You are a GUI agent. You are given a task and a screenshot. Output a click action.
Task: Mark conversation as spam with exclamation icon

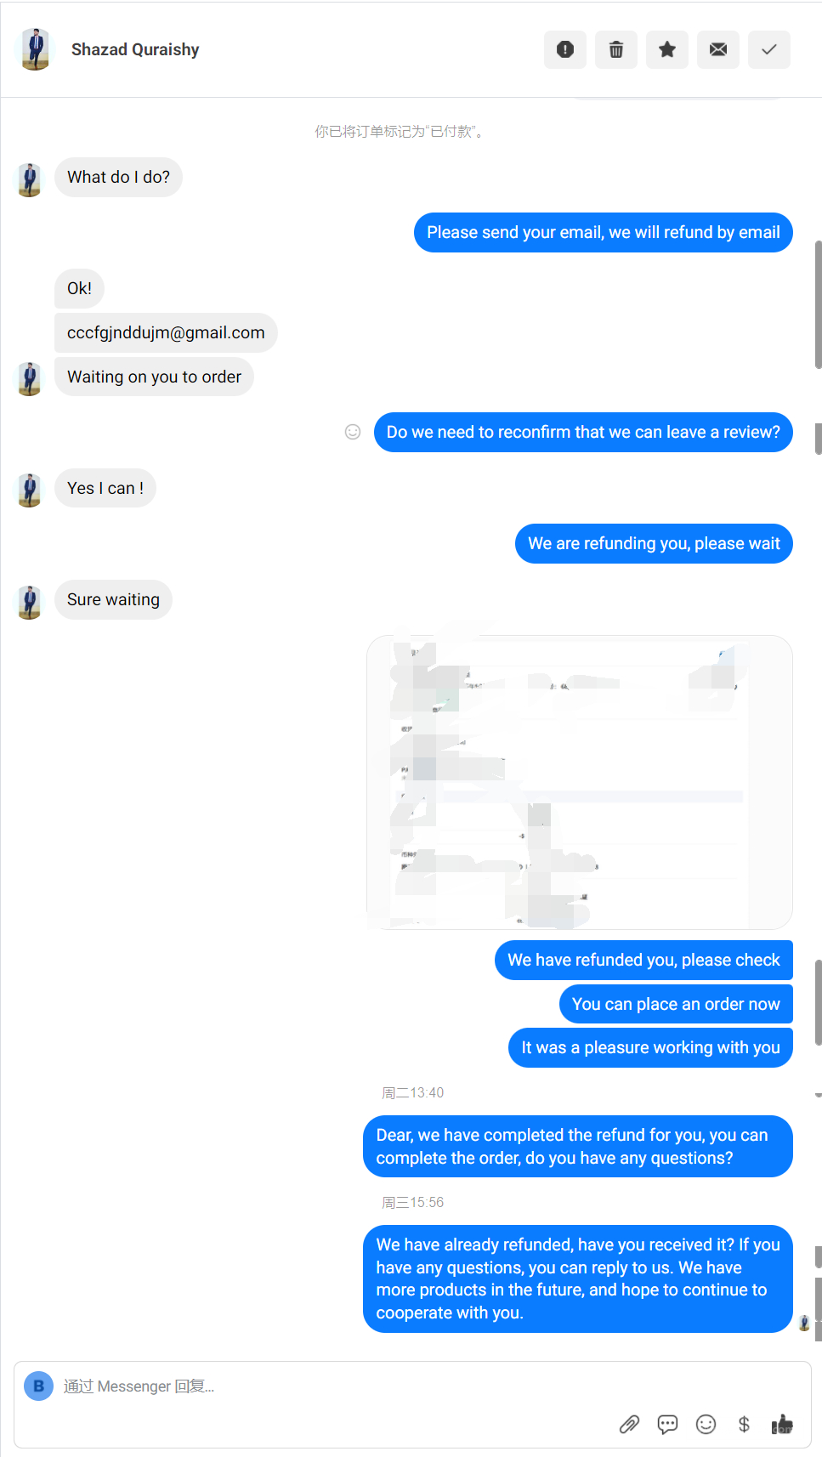point(565,49)
